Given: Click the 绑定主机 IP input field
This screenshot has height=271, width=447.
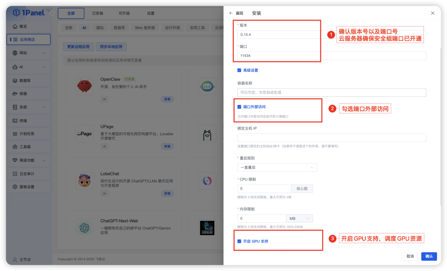Looking at the screenshot, I should coord(332,138).
